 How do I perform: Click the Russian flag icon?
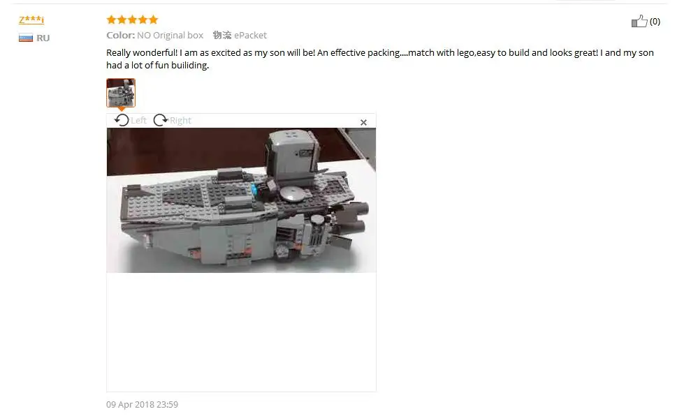26,38
